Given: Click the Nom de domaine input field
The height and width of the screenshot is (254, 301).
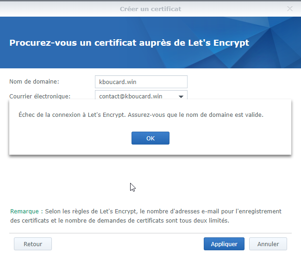Looking at the screenshot, I should point(141,82).
